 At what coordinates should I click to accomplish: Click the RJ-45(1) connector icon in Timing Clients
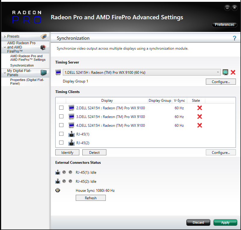[71, 134]
